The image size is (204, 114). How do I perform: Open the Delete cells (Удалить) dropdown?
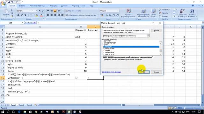tap(164, 13)
